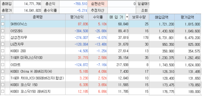This screenshot has width=202, height=96.
Task: Check the 아모레G row checkbox
Action: 3,31
